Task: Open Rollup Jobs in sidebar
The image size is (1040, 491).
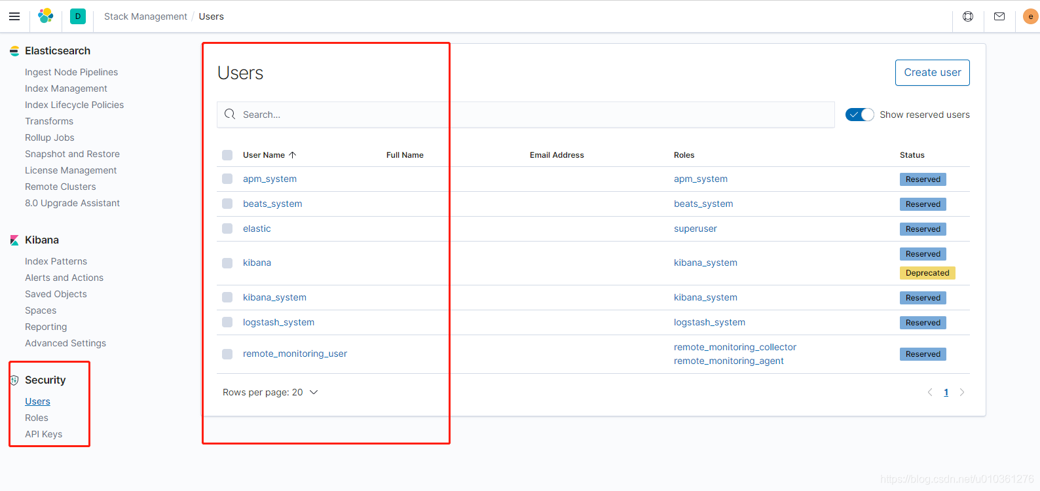Action: 50,137
